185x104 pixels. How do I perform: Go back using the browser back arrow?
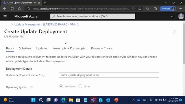(5, 9)
